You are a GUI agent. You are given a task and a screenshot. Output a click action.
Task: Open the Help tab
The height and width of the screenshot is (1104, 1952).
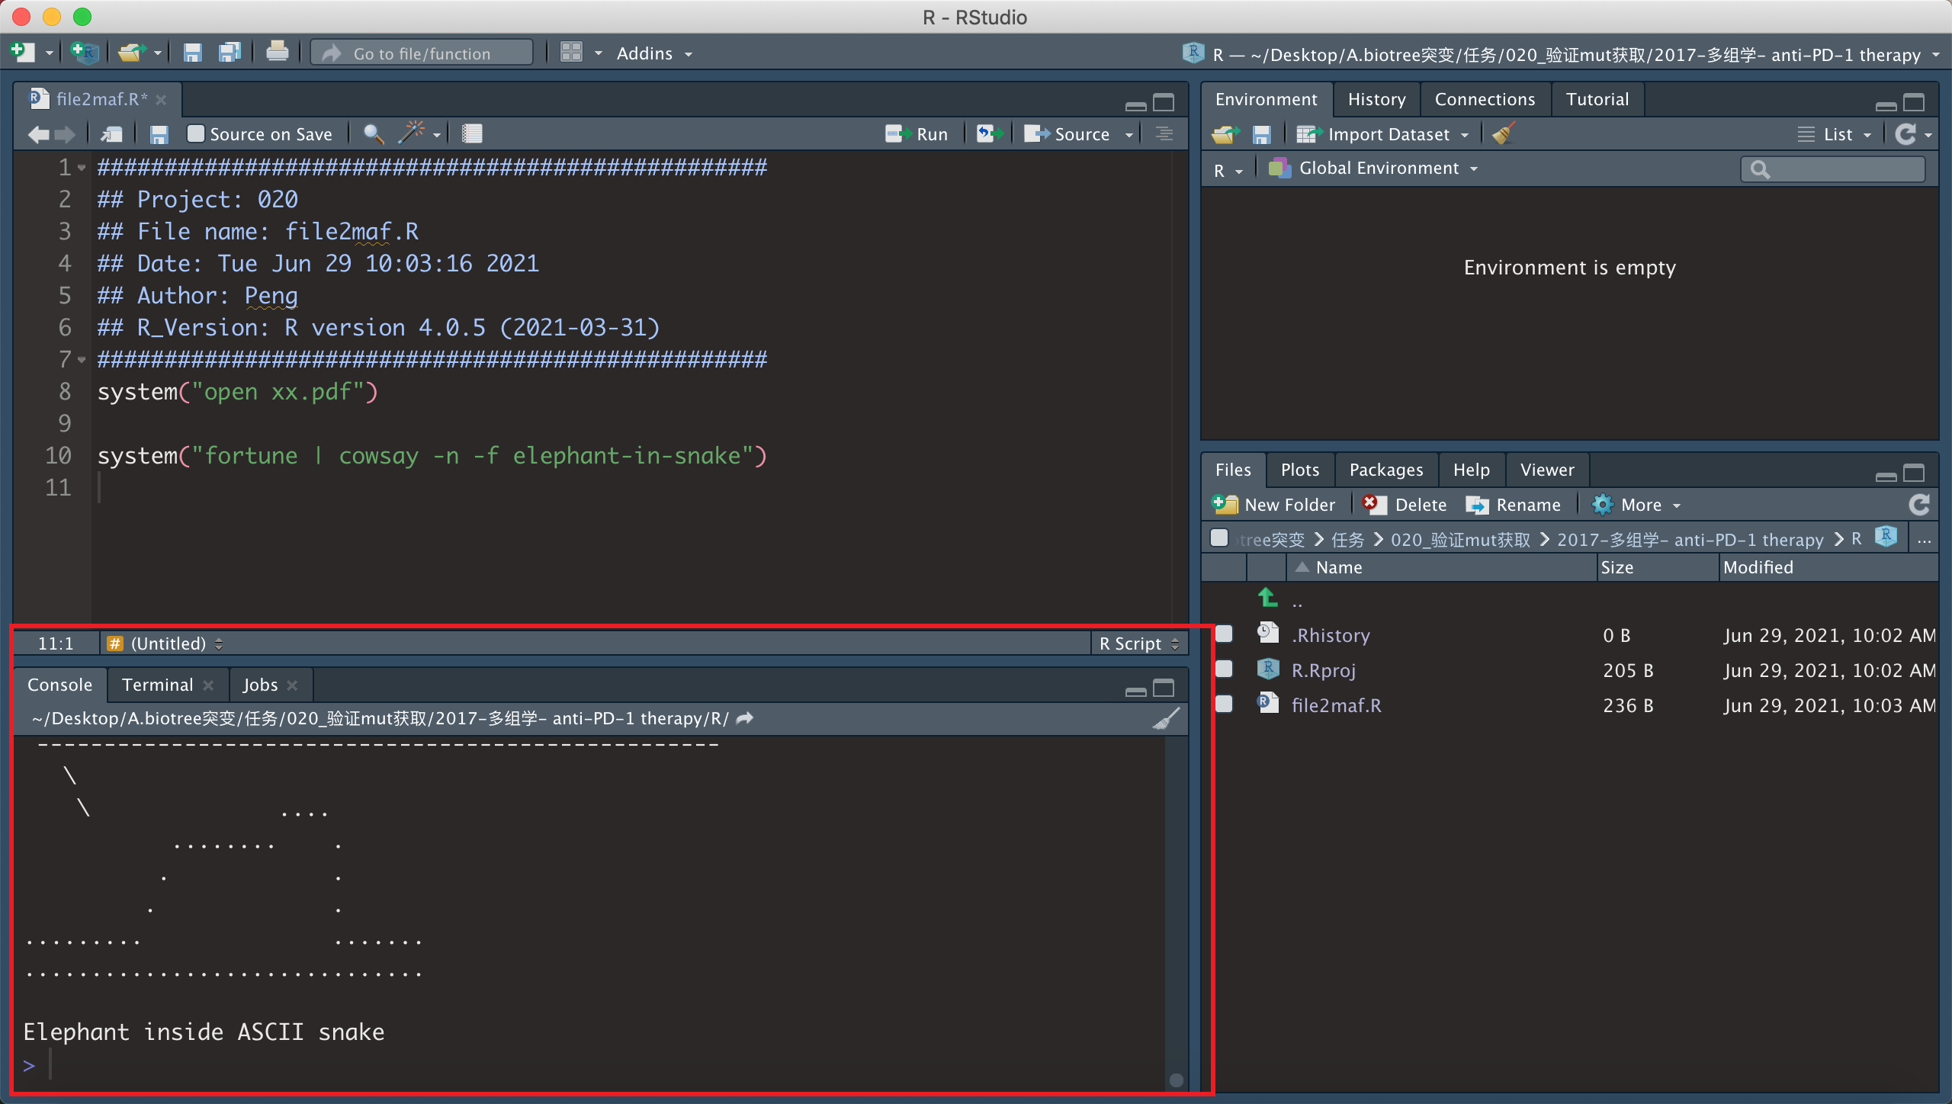(x=1471, y=470)
